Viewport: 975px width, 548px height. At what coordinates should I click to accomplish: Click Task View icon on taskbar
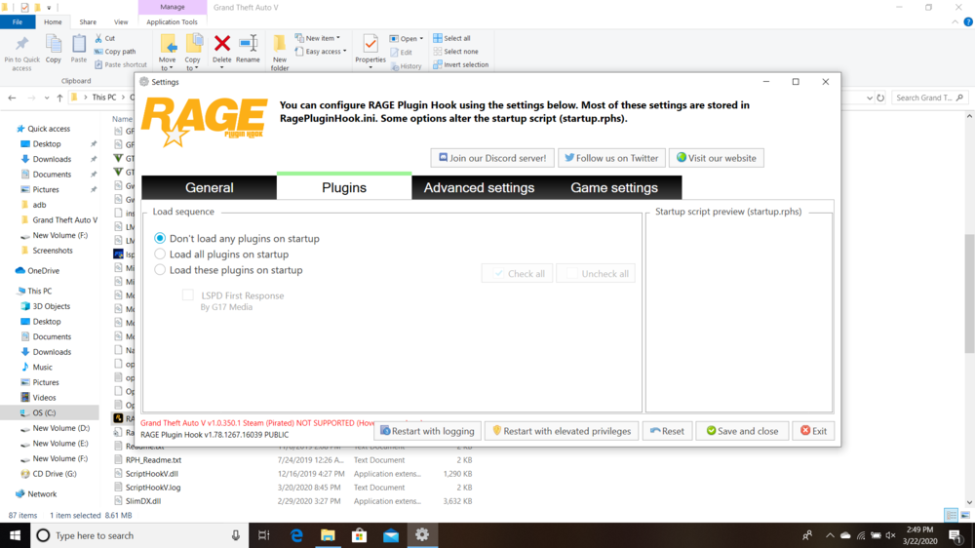click(263, 535)
